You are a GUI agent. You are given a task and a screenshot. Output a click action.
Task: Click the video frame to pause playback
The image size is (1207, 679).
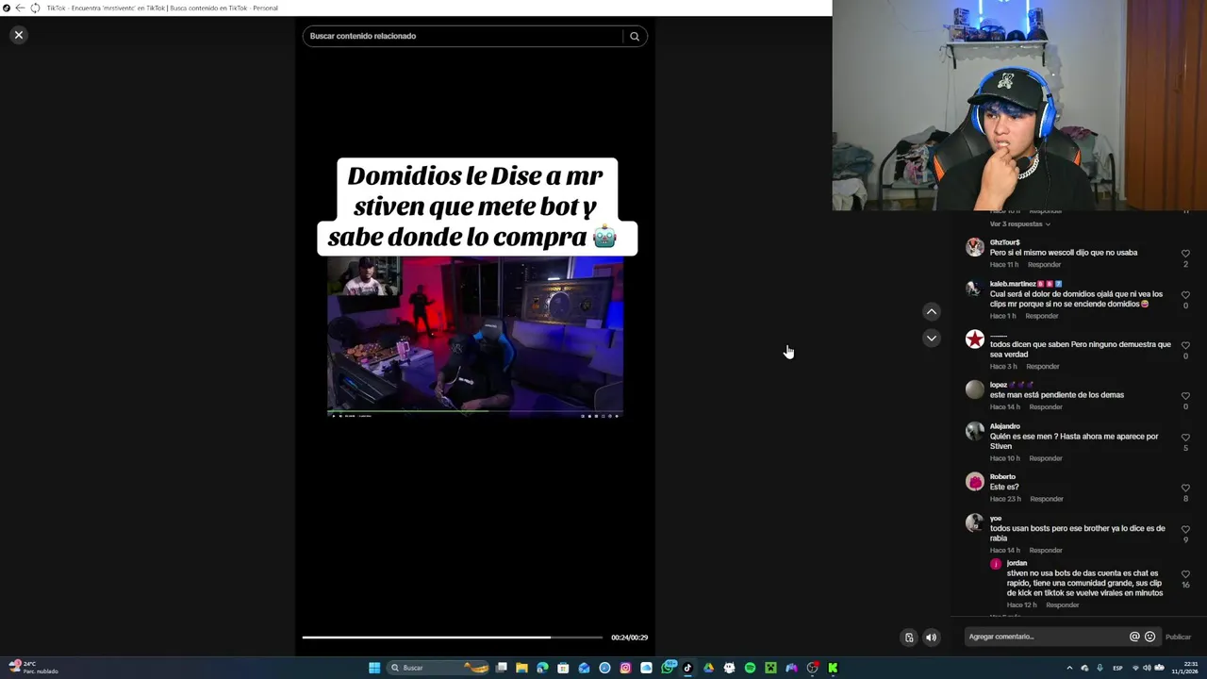(x=475, y=337)
